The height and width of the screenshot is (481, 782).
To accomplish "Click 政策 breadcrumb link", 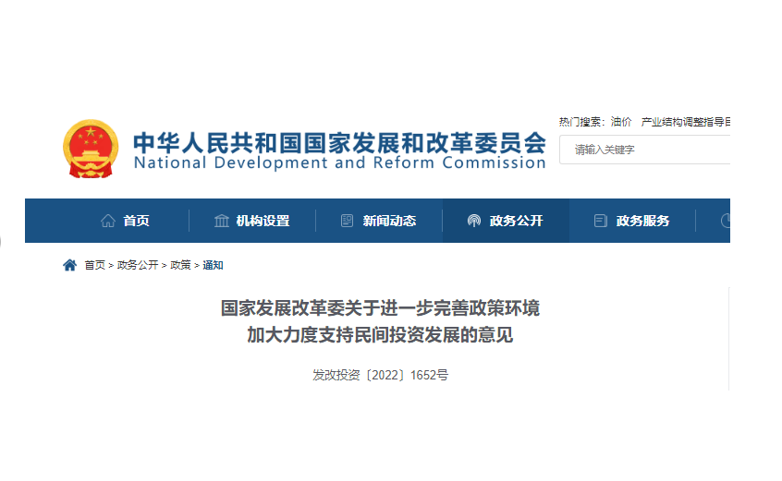I will 180,265.
